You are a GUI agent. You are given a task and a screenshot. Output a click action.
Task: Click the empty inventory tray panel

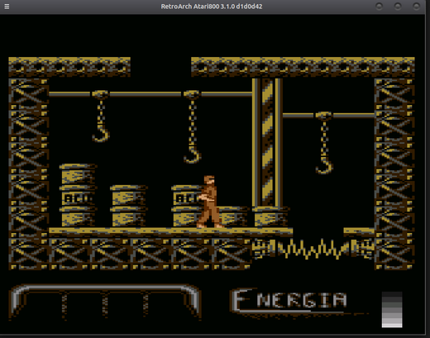click(105, 302)
